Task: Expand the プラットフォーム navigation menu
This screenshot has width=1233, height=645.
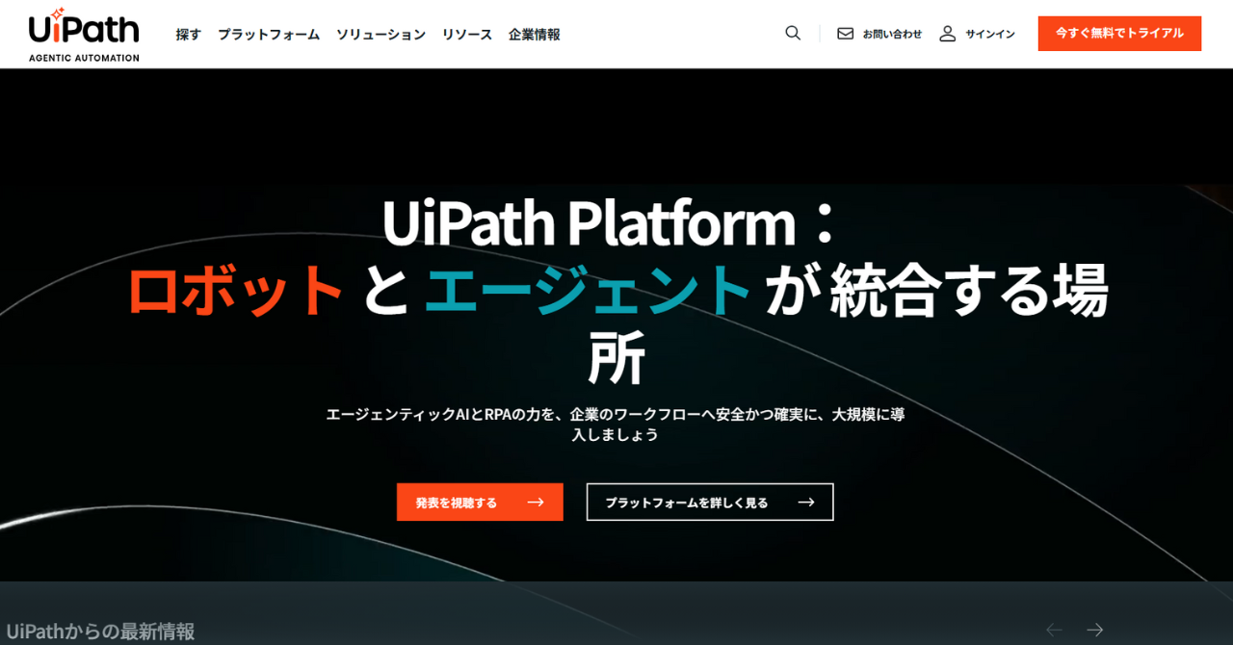Action: (268, 35)
